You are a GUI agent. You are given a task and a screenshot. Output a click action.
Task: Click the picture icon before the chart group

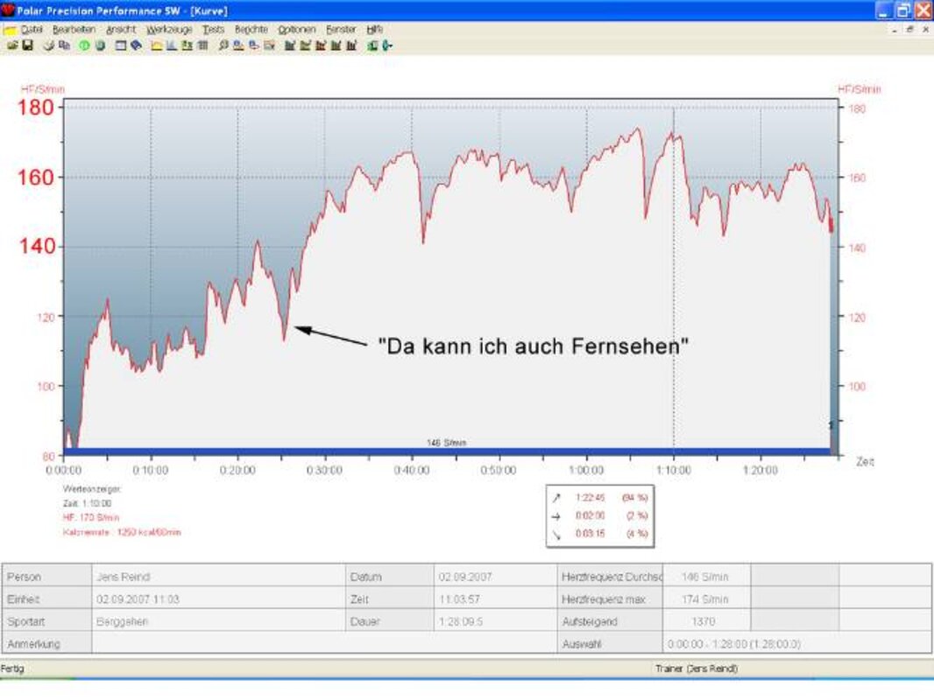coord(269,45)
